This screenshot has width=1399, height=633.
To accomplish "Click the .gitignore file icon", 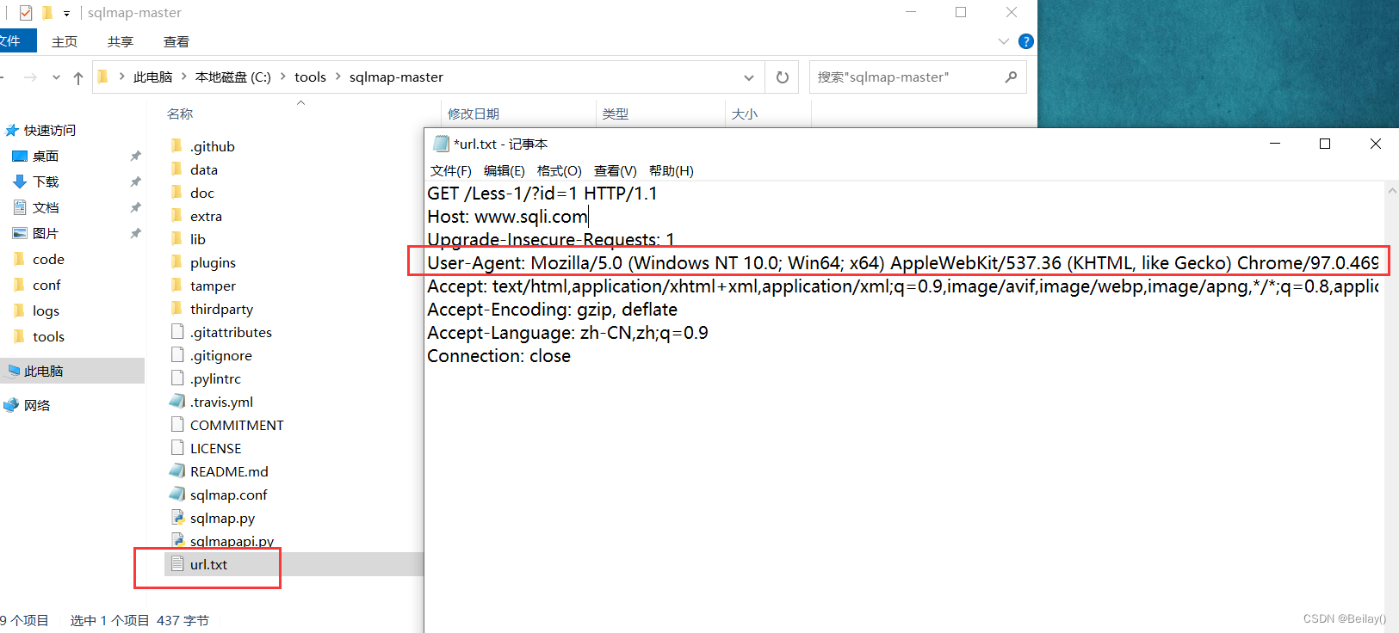I will [177, 354].
